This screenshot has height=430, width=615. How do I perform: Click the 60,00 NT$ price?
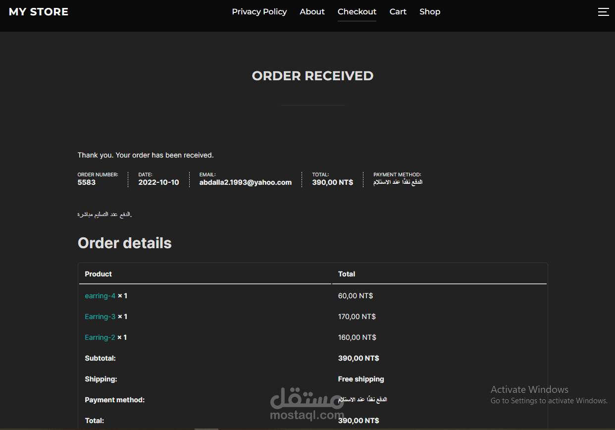356,296
